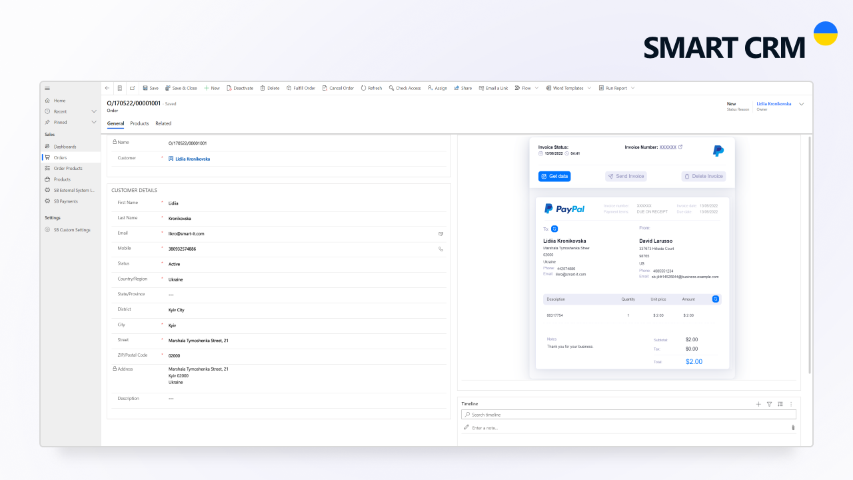This screenshot has width=853, height=480.
Task: Open Check Access from the toolbar
Action: point(391,87)
